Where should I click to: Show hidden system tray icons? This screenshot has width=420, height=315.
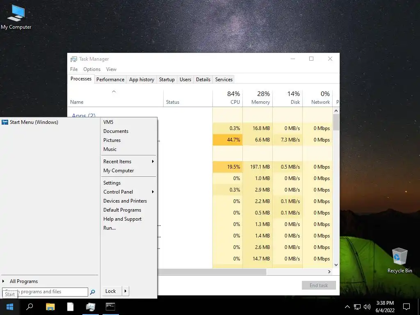coord(347,307)
